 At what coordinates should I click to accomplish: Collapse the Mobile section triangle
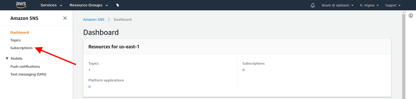[x=7, y=58]
